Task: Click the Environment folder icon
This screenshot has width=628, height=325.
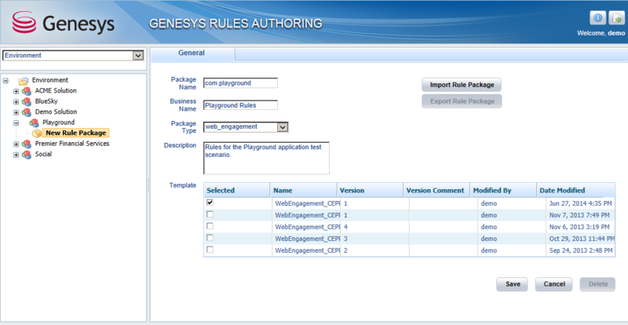Action: (24, 80)
